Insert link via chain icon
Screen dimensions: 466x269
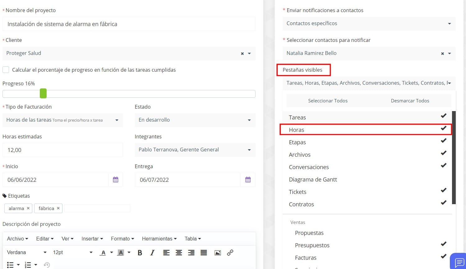[x=230, y=253]
